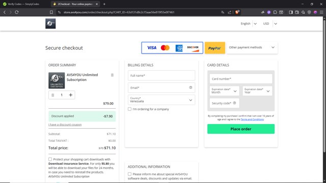Image resolution: width=326 pixels, height=183 pixels.
Task: Open the Expiration date Month dropdown
Action: tap(224, 91)
